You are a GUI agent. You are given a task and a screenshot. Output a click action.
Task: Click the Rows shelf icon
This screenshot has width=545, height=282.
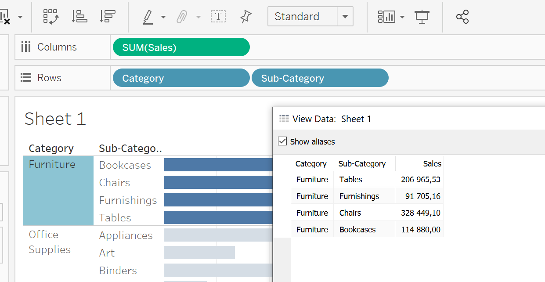(x=26, y=78)
